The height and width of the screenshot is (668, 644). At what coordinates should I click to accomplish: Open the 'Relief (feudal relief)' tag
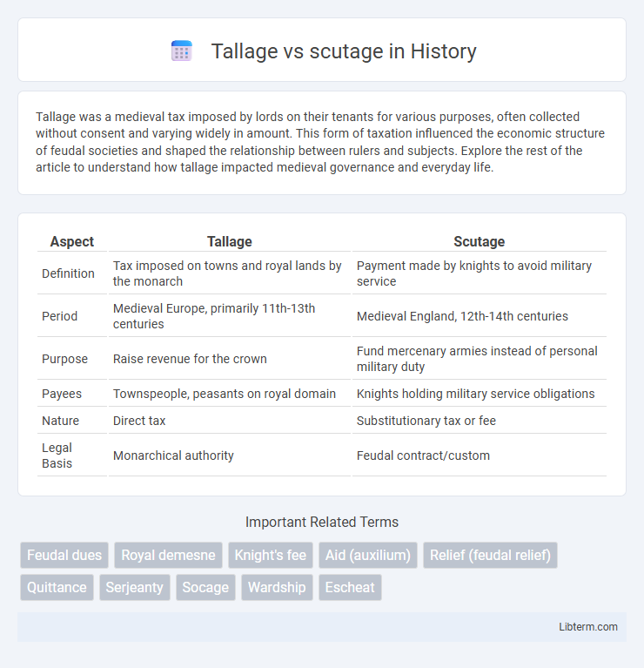click(x=490, y=555)
